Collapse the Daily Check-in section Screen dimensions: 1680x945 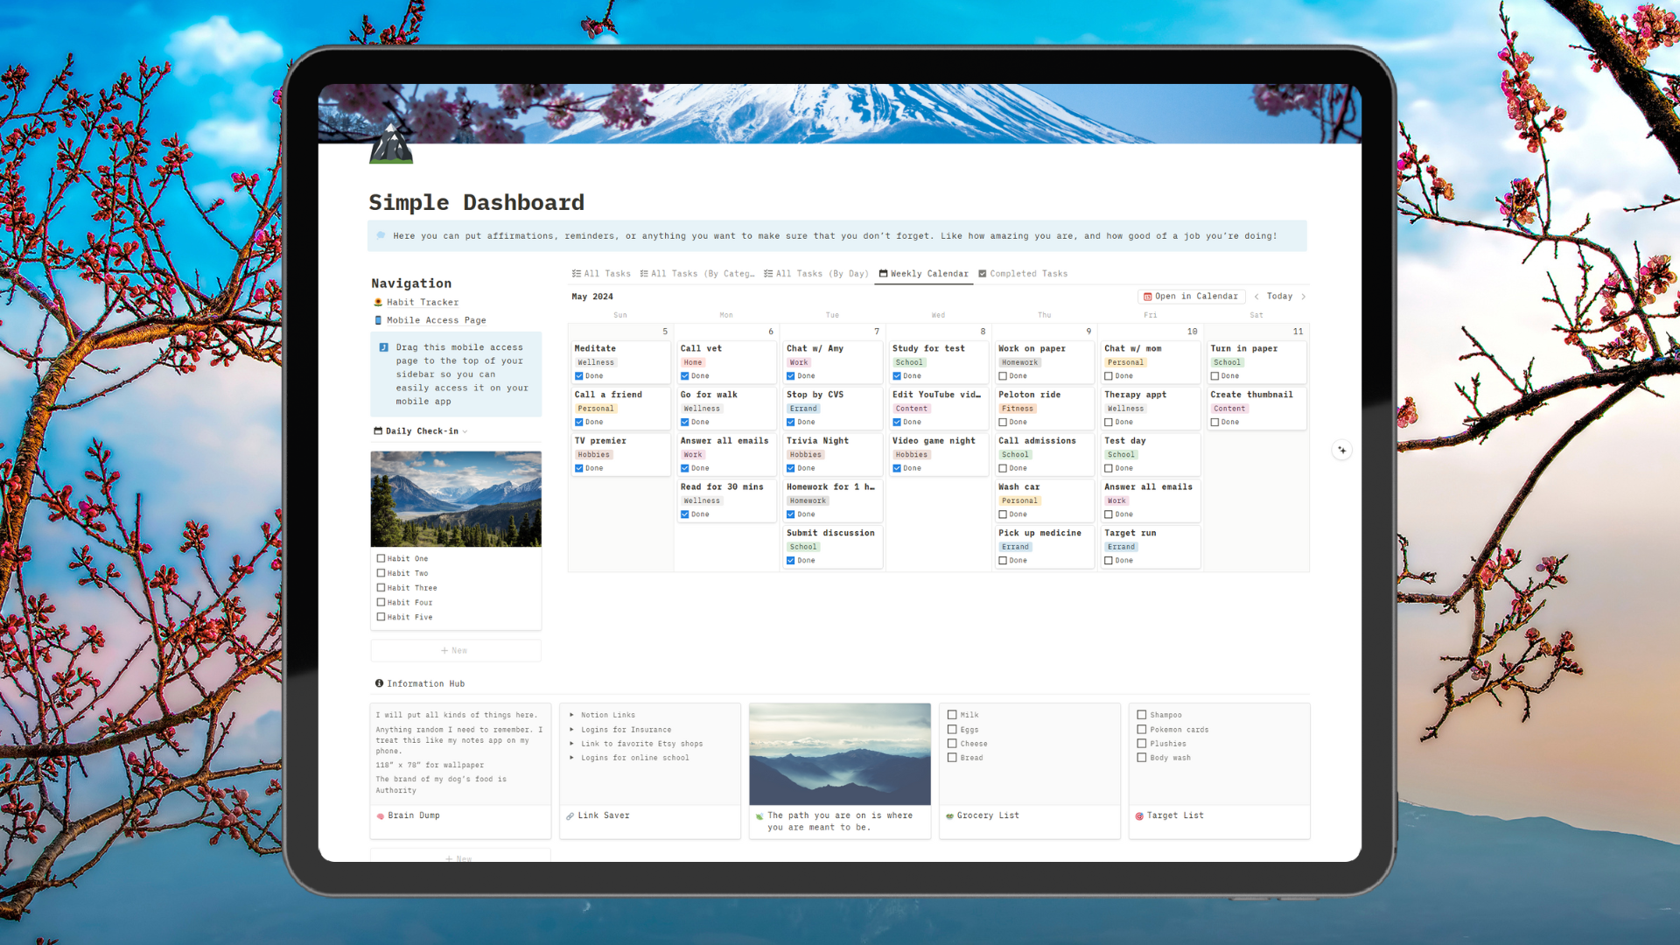coord(465,430)
